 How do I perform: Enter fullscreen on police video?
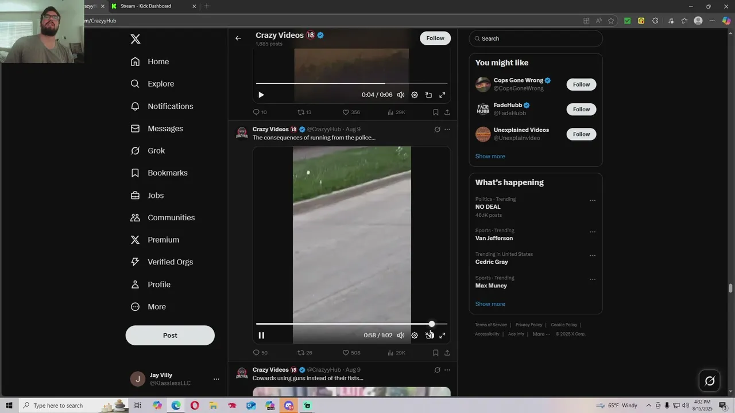(x=442, y=336)
